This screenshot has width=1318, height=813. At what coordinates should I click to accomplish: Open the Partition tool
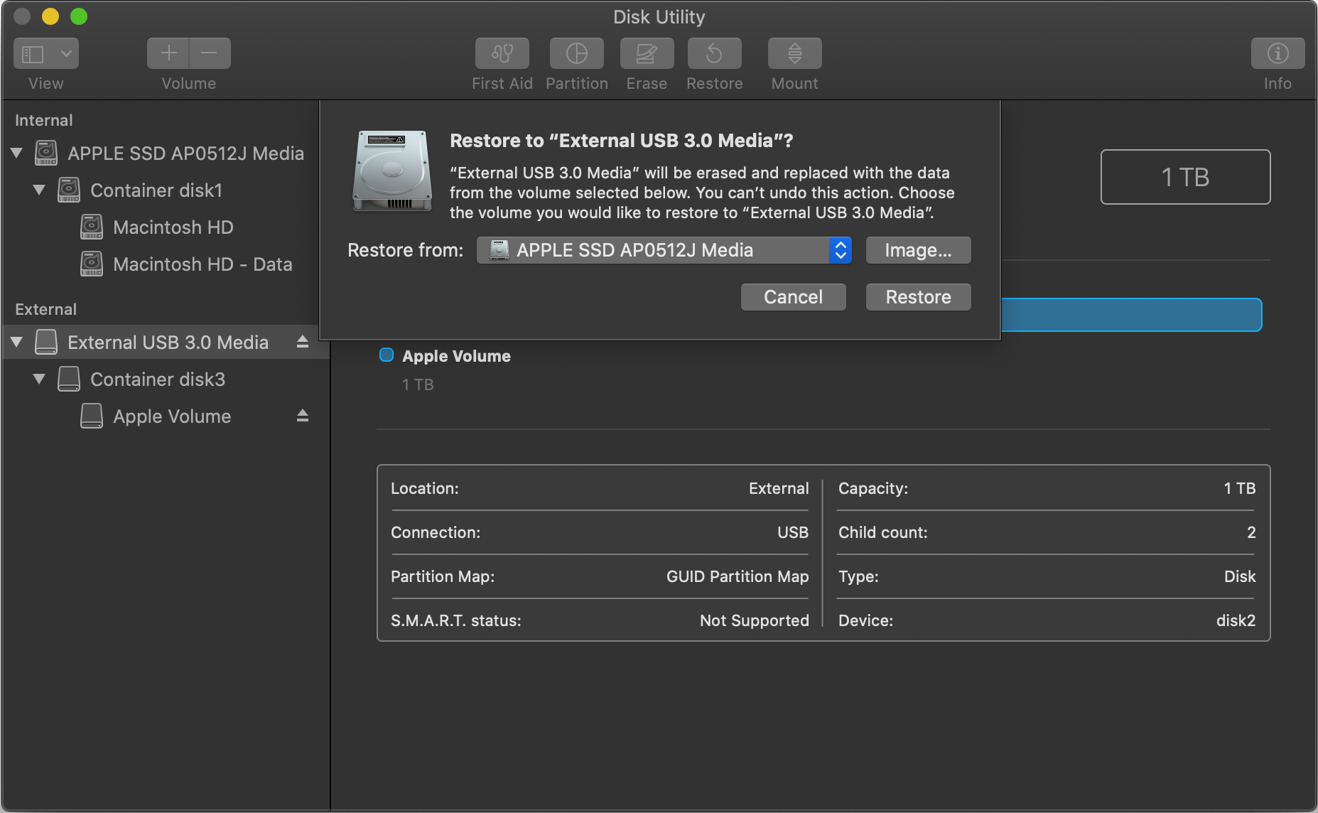click(x=576, y=54)
